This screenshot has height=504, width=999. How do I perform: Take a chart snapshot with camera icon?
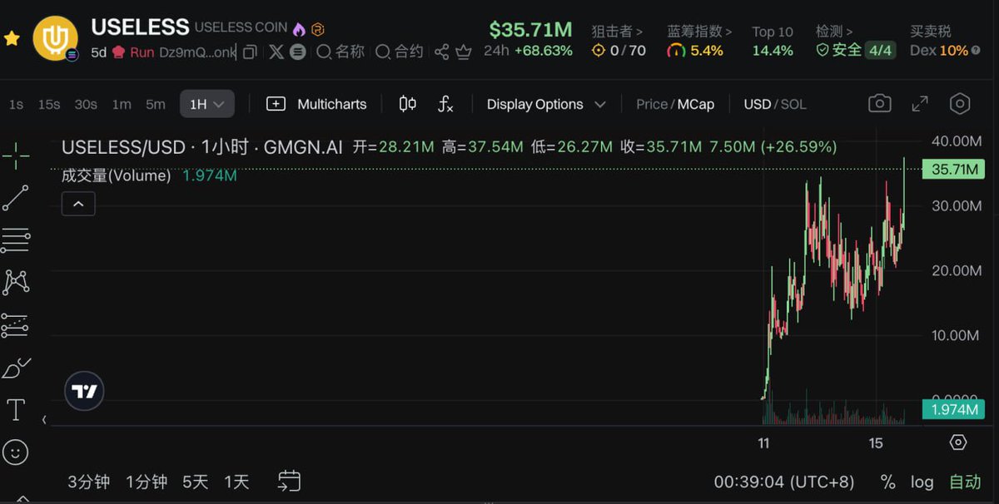[x=879, y=104]
